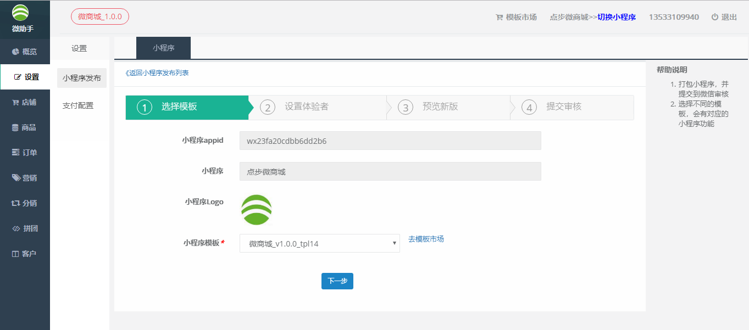Switch to the 小程序 tab
Image resolution: width=749 pixels, height=330 pixels.
click(163, 48)
